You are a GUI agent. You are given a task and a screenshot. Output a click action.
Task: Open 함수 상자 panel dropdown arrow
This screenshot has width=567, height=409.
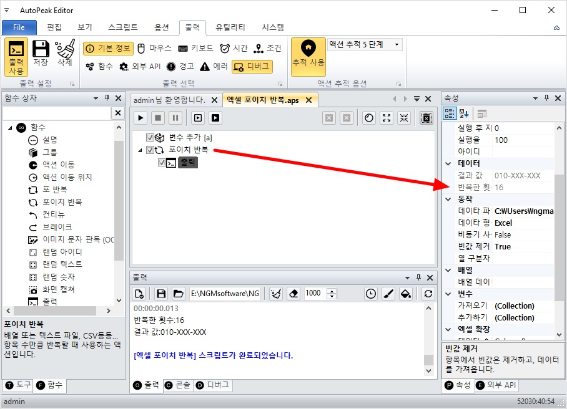point(96,98)
